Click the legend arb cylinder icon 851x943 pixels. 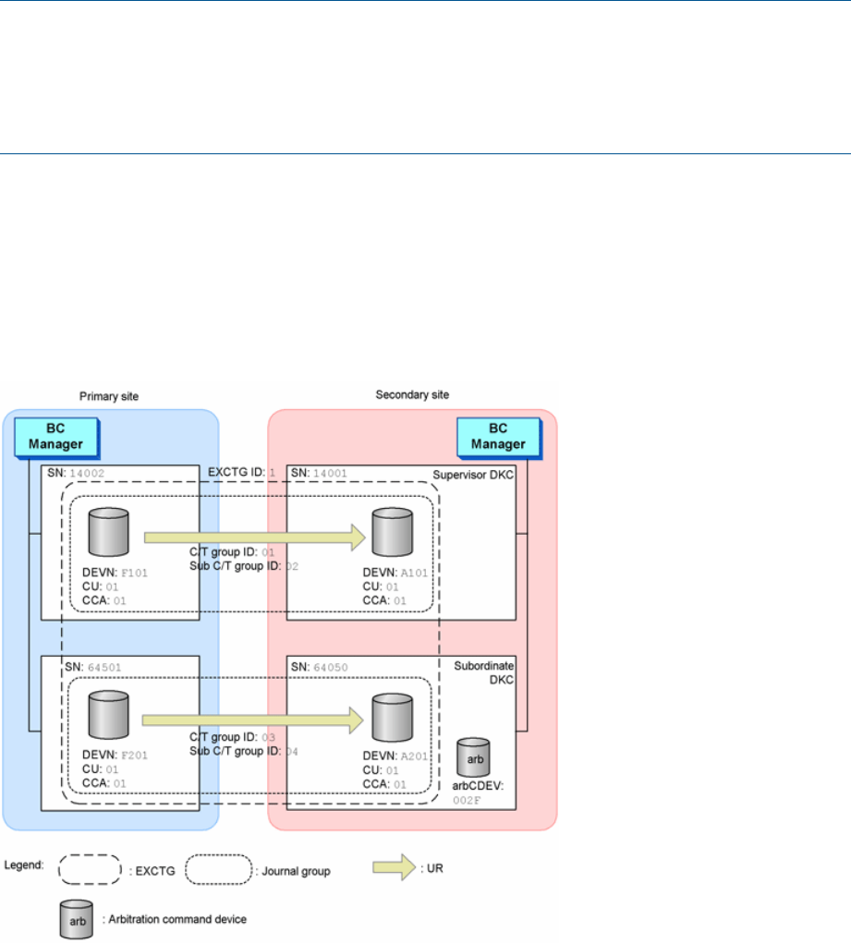click(77, 919)
